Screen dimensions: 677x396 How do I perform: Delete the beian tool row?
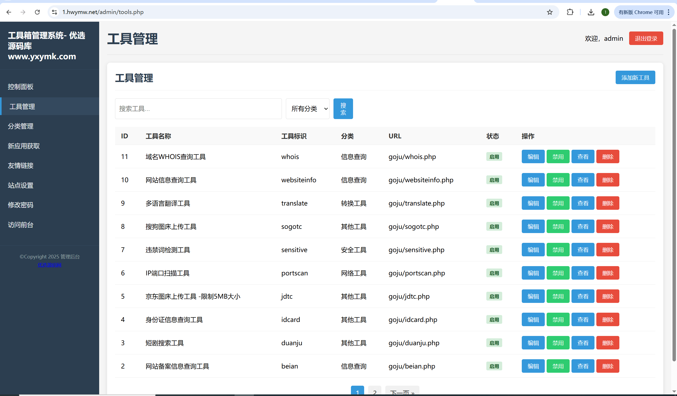point(608,366)
